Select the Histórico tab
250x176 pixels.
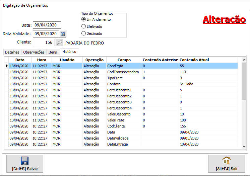coord(70,52)
